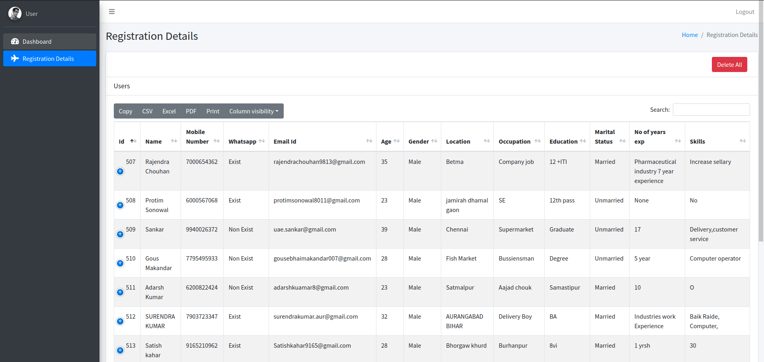The image size is (764, 362).
Task: Open Adarsh Kumar row plus icon
Action: (x=120, y=292)
